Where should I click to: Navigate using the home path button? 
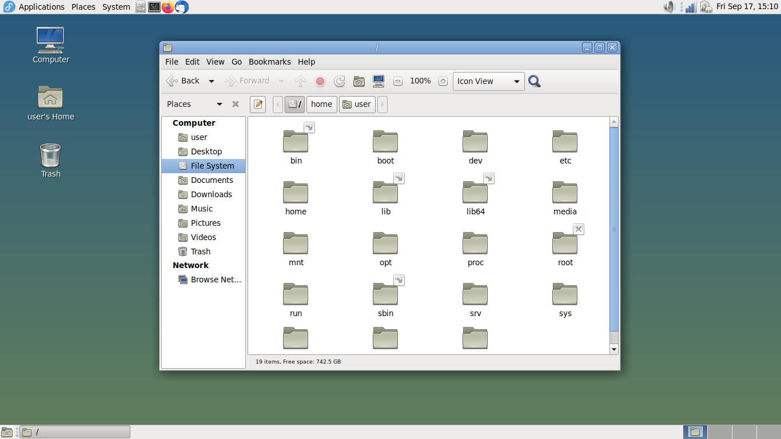pos(321,104)
